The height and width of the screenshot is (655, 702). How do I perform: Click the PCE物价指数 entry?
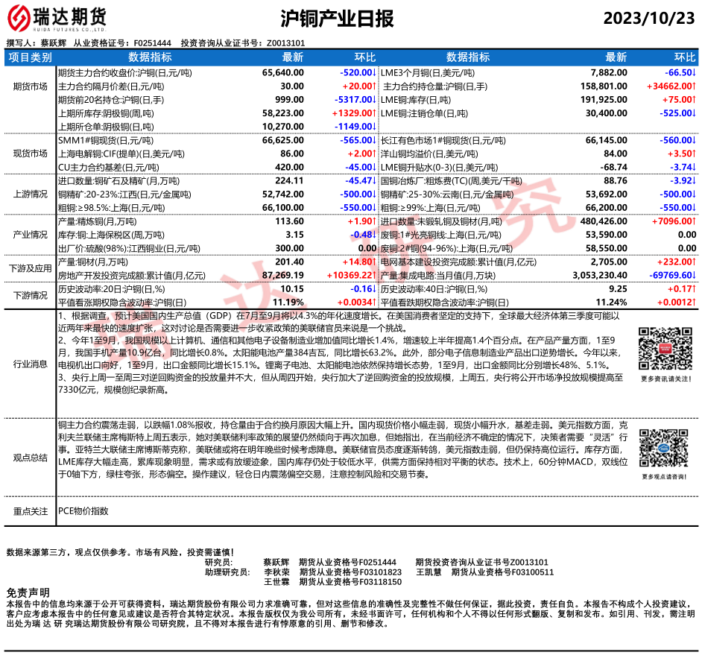(x=83, y=511)
